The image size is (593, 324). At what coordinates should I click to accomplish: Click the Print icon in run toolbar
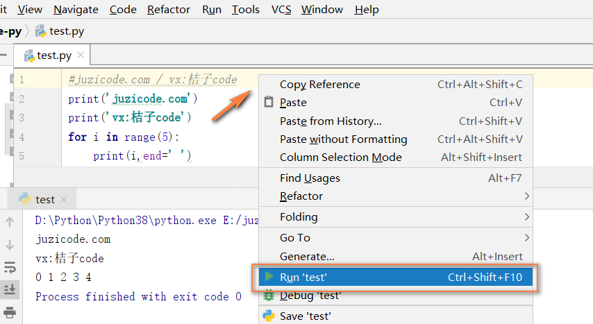[x=10, y=313]
